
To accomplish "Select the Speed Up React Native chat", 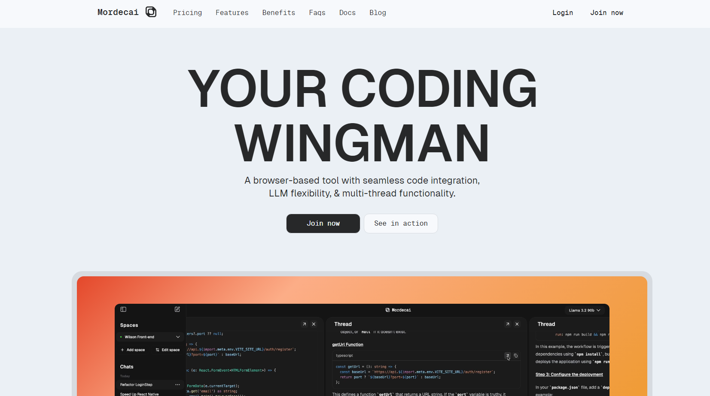I will pos(140,394).
